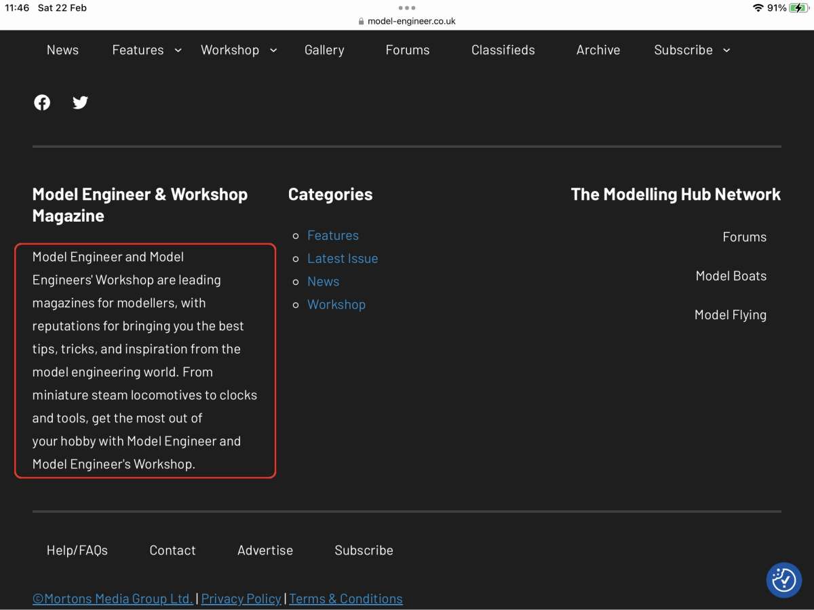Visit Forums in the Modelling Hub Network
Image resolution: width=814 pixels, height=610 pixels.
click(x=745, y=237)
